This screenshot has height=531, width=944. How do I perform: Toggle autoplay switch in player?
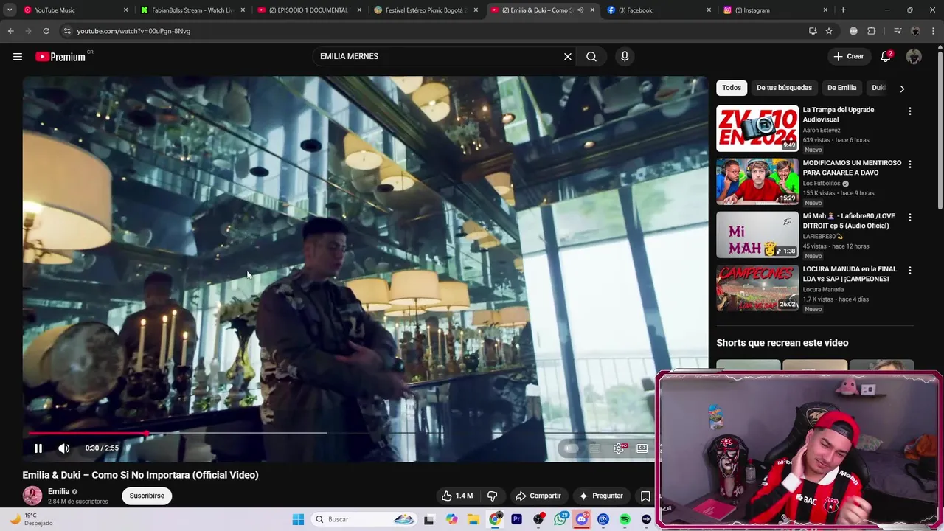coord(569,448)
